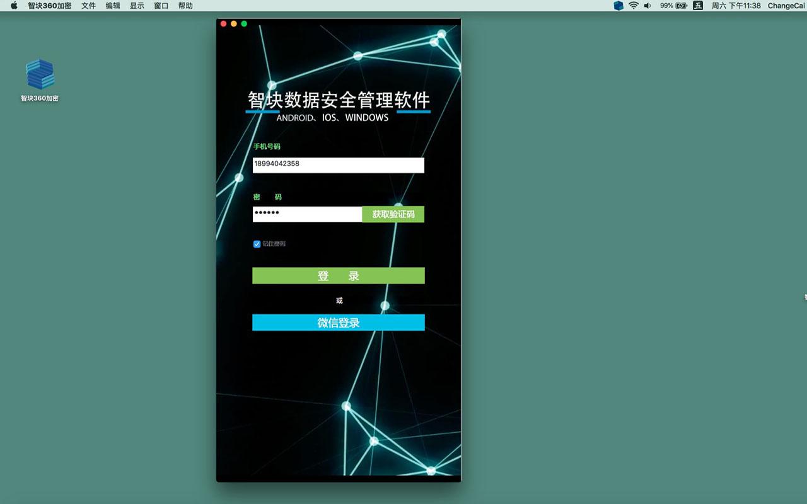Open the 窗口 menu

[x=161, y=6]
